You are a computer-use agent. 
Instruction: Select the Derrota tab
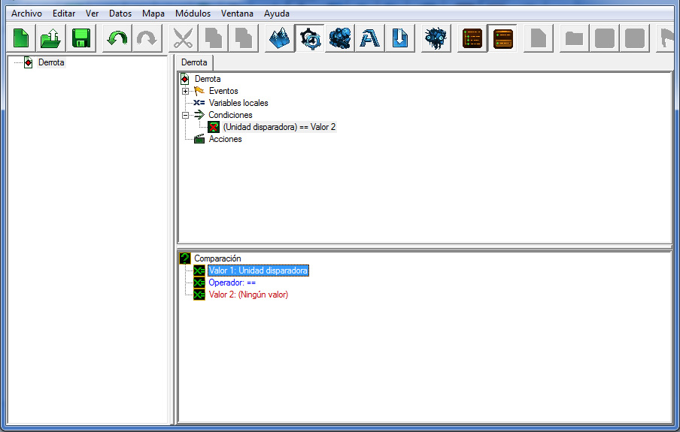[x=194, y=62]
